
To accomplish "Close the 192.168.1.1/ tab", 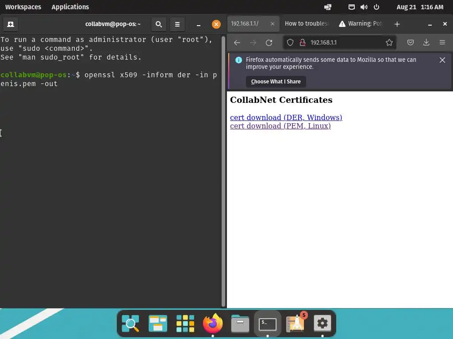I will coord(272,24).
